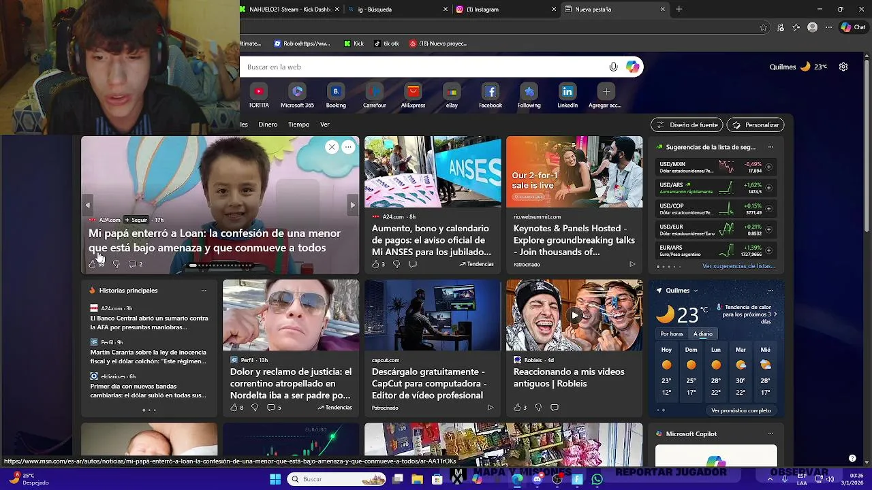The height and width of the screenshot is (490, 872).
Task: Open the Copilot Chat button in toolbar
Action: (854, 27)
